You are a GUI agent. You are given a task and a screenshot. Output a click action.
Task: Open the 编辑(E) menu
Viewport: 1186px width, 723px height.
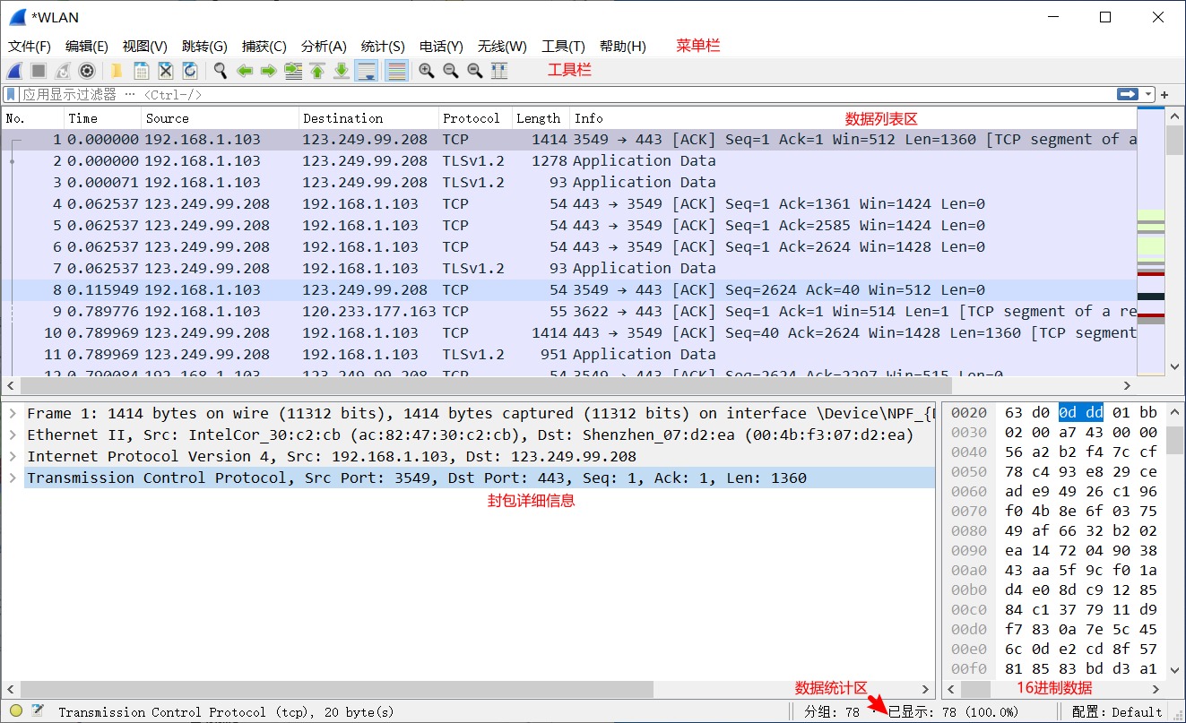coord(87,47)
